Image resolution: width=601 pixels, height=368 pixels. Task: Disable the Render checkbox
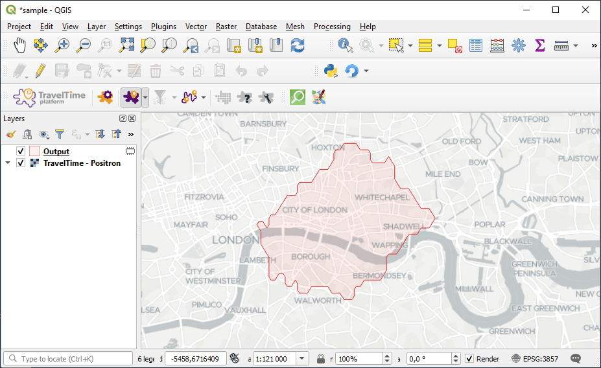point(469,358)
